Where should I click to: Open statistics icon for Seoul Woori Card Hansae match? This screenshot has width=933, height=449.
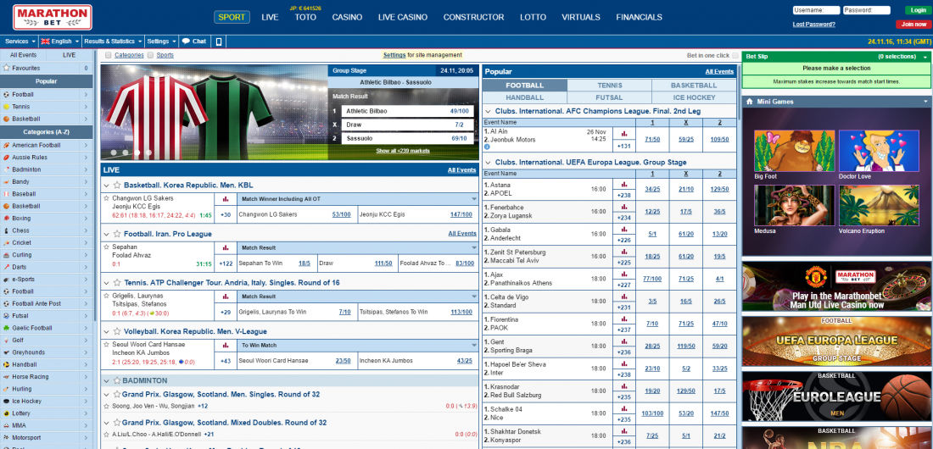226,345
